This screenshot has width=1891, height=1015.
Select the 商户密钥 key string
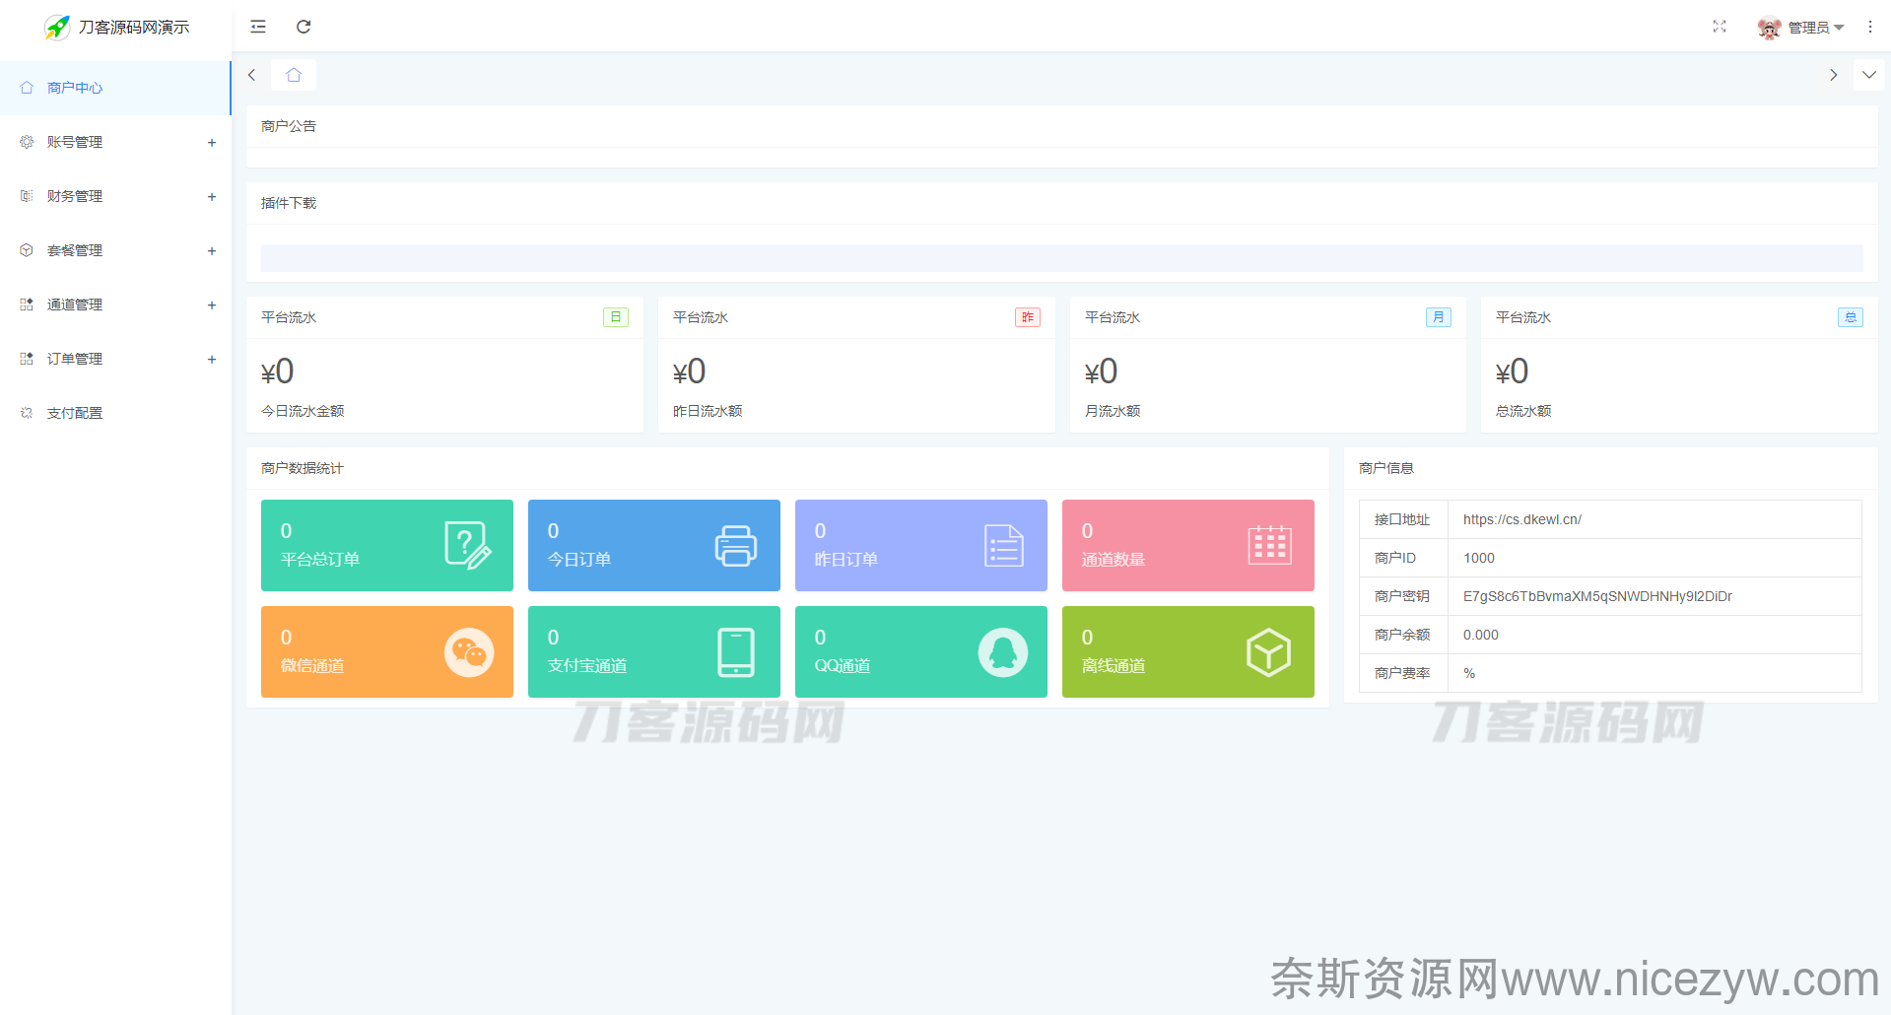point(1597,596)
